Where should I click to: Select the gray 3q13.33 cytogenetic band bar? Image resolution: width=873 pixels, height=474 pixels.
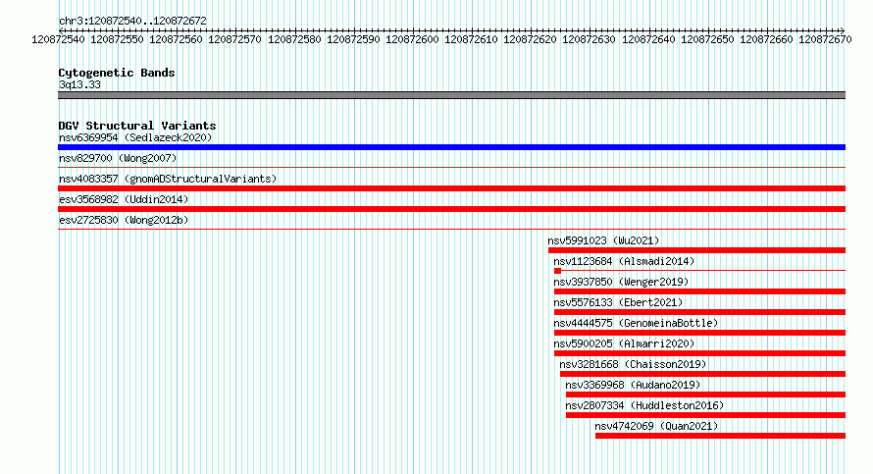pyautogui.click(x=451, y=95)
